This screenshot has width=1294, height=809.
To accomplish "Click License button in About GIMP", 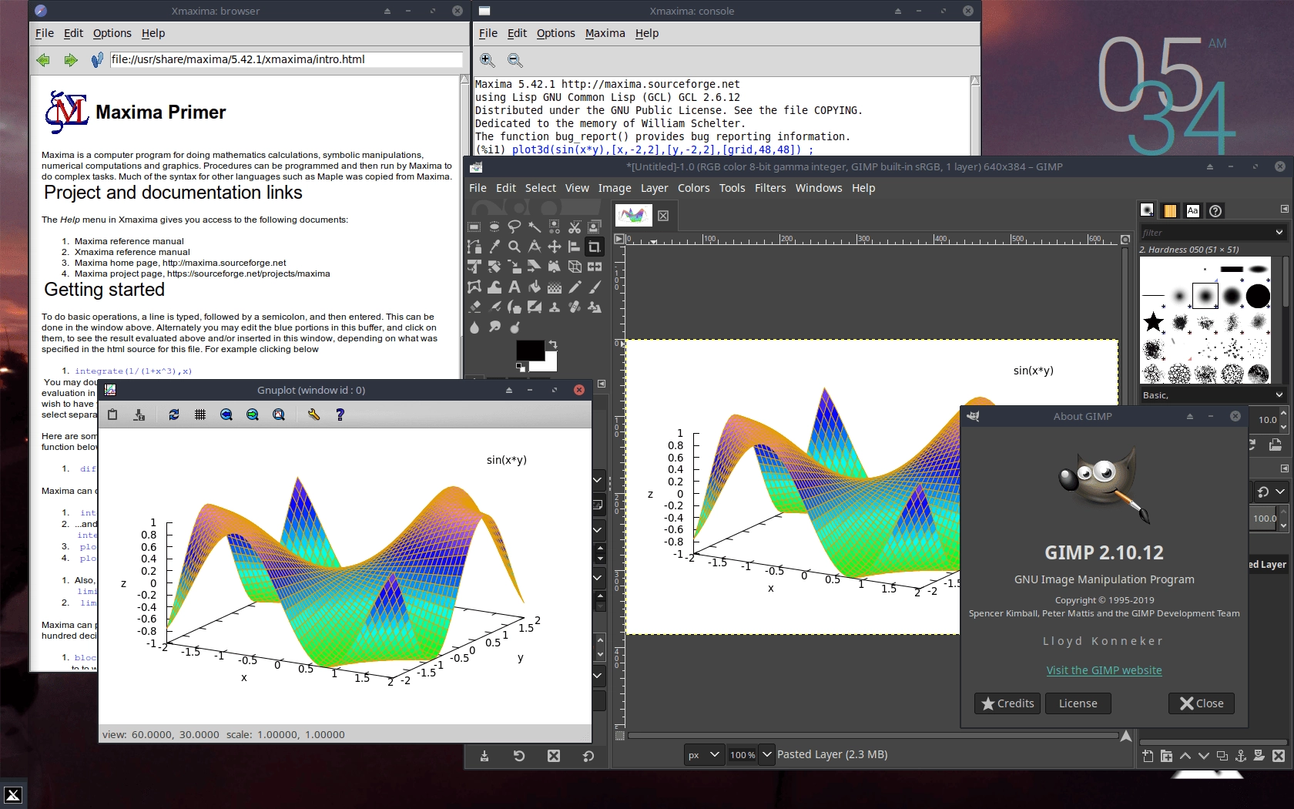I will click(1078, 703).
